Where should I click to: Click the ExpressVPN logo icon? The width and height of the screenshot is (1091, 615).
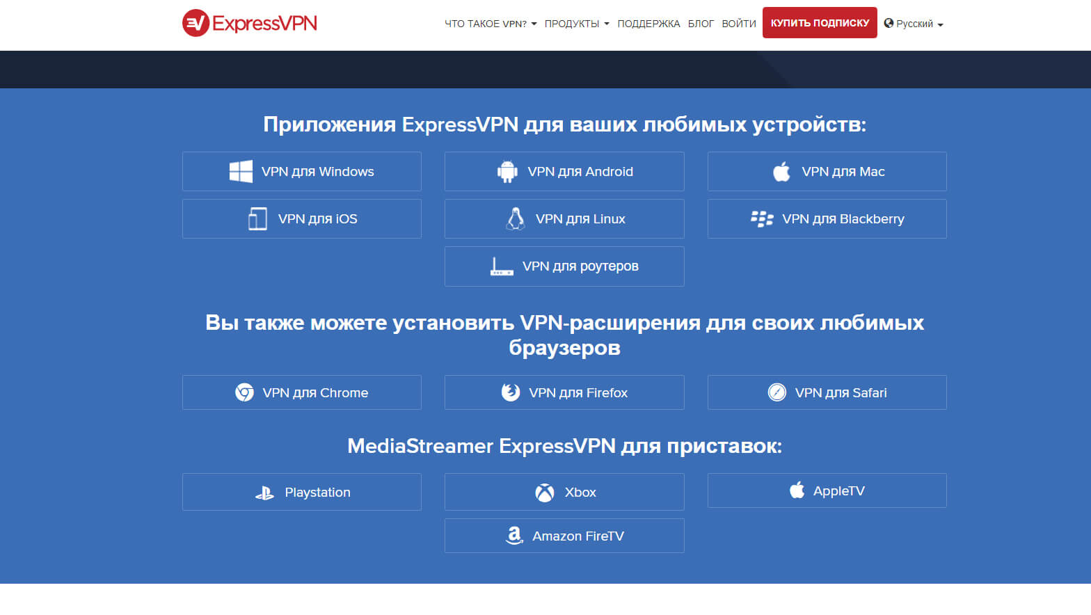tap(196, 23)
